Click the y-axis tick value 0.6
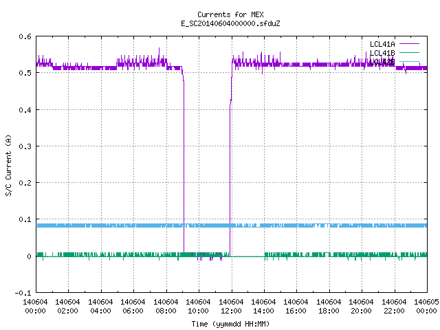Image resolution: width=440 pixels, height=330 pixels. point(25,36)
